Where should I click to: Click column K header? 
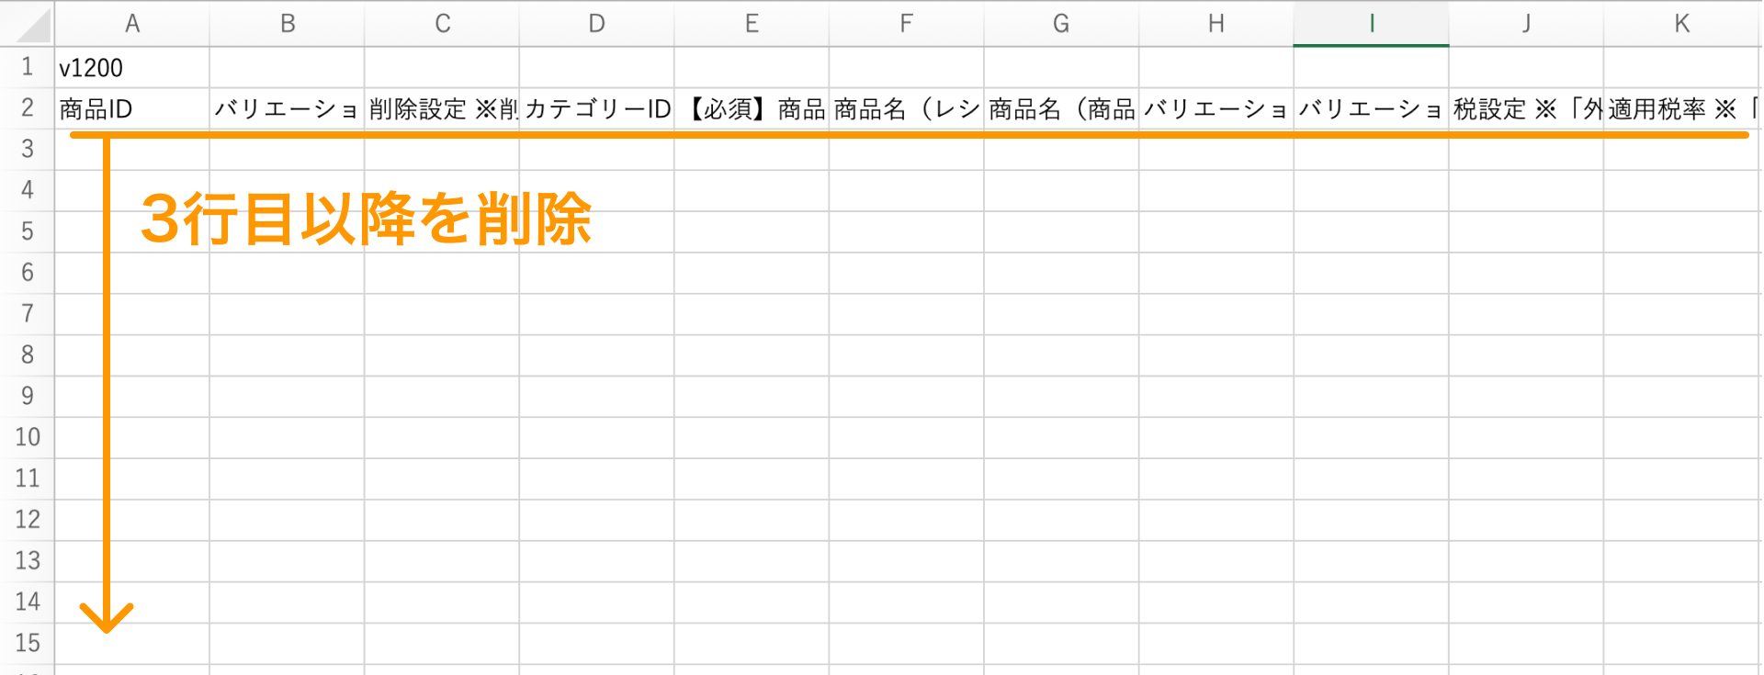(x=1681, y=24)
